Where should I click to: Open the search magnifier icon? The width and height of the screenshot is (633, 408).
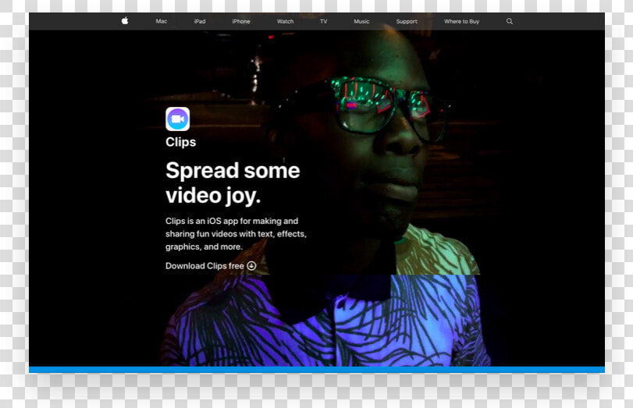point(510,21)
